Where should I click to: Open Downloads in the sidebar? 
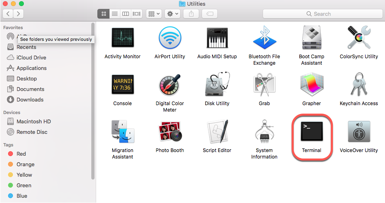coord(25,99)
